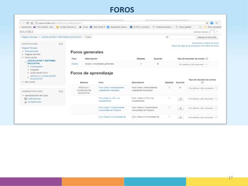
Task: Click the browser reload icon
Action: (x=27, y=23)
